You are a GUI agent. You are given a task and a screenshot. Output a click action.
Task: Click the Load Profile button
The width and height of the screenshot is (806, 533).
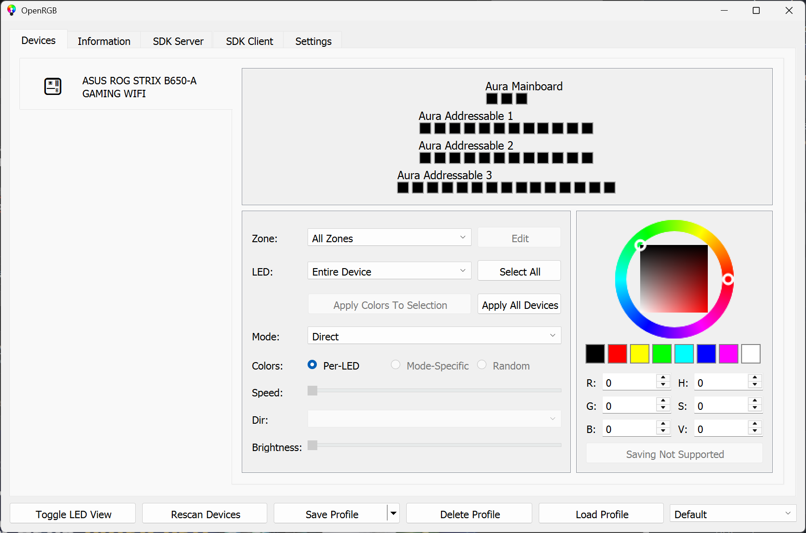(602, 514)
